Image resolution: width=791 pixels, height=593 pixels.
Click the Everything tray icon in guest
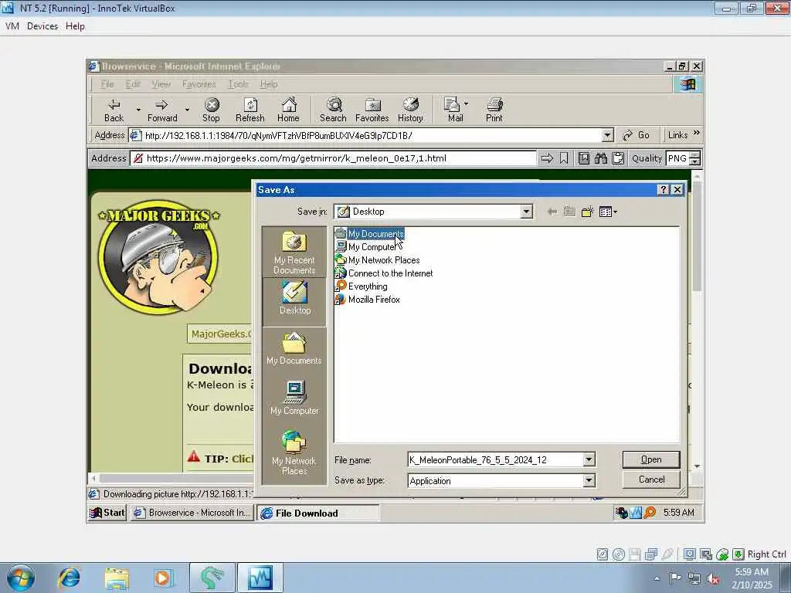[650, 513]
